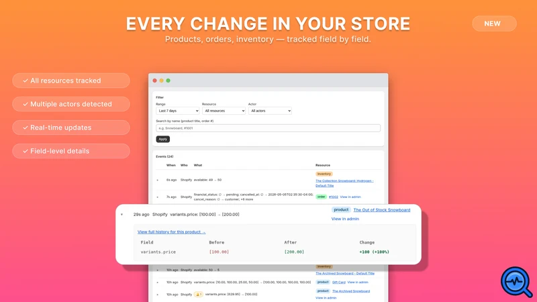Click the Real-time updates pill

tap(71, 128)
